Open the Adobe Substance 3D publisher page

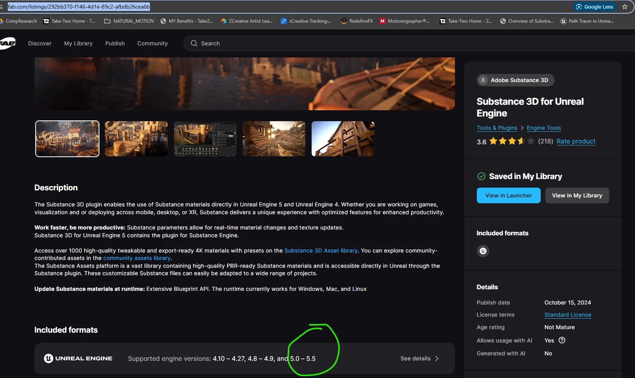[x=516, y=80]
